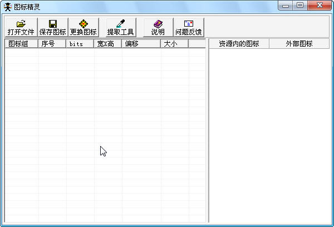Click the 图标精灵 app icon in title bar
This screenshot has height=227, width=334.
8,7
